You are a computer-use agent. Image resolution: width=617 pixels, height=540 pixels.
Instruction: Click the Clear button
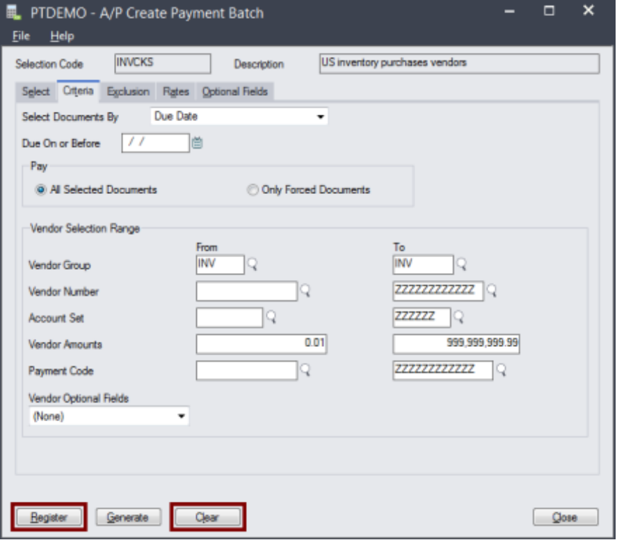pyautogui.click(x=207, y=517)
